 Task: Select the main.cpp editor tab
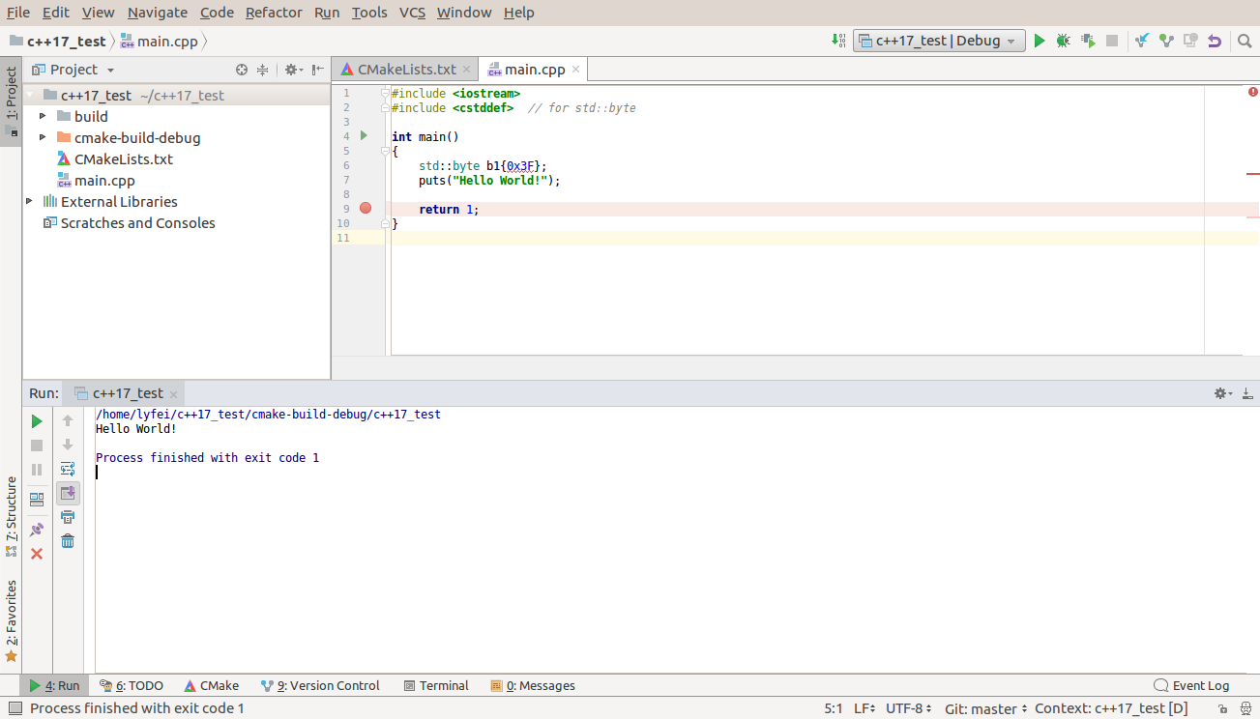(534, 70)
